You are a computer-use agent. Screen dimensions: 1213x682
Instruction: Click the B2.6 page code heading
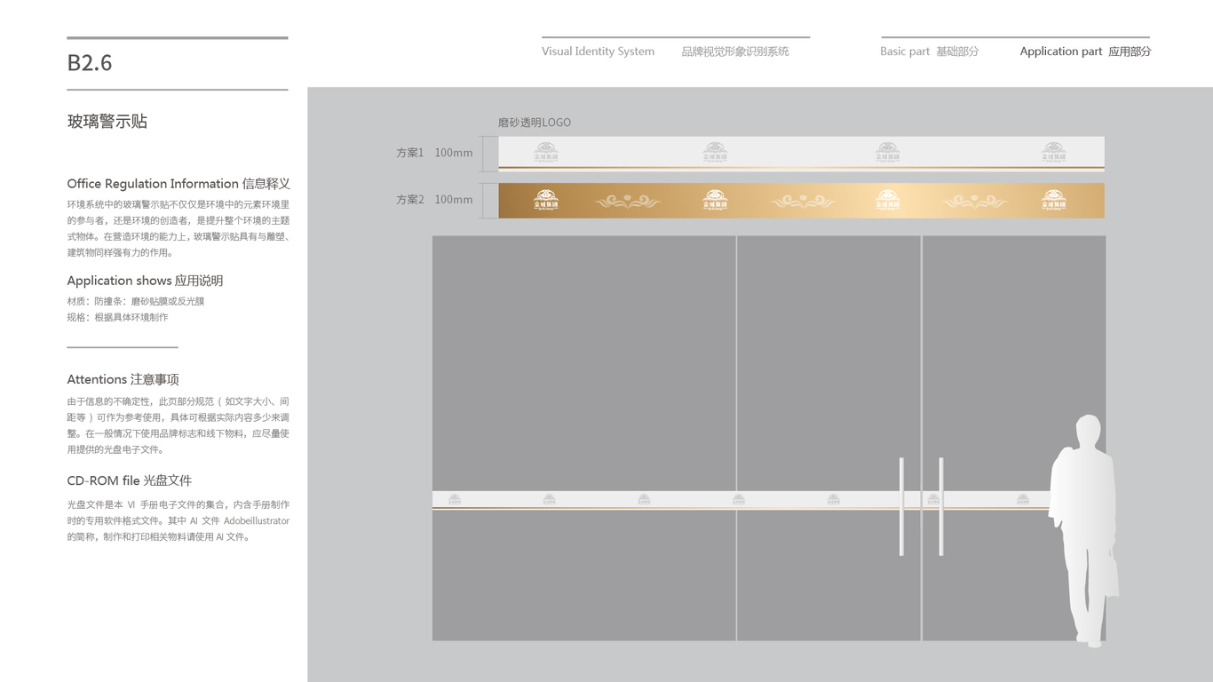90,63
